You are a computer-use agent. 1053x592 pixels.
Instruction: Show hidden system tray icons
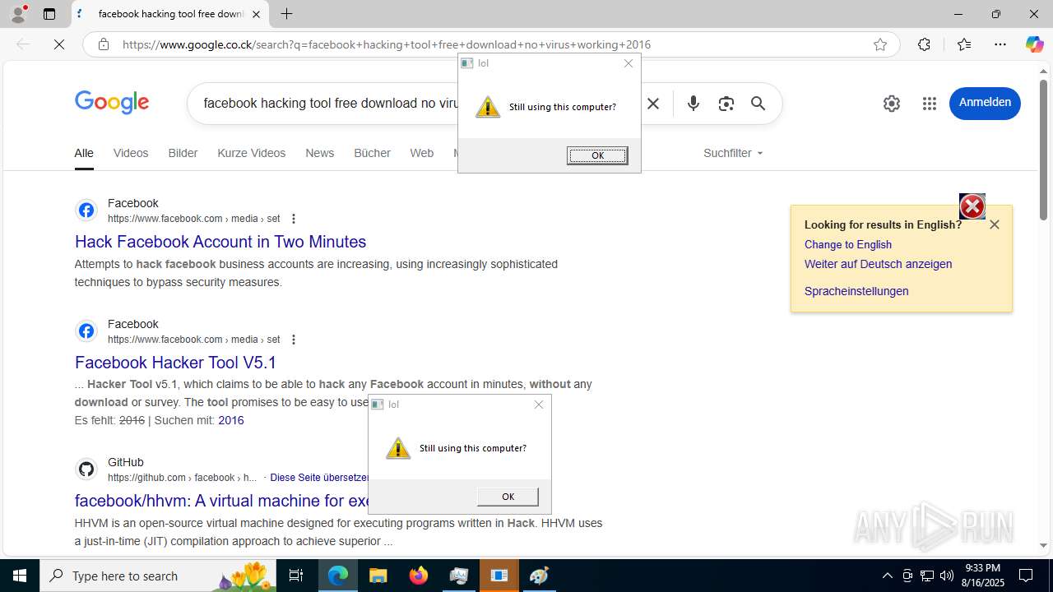pyautogui.click(x=887, y=576)
